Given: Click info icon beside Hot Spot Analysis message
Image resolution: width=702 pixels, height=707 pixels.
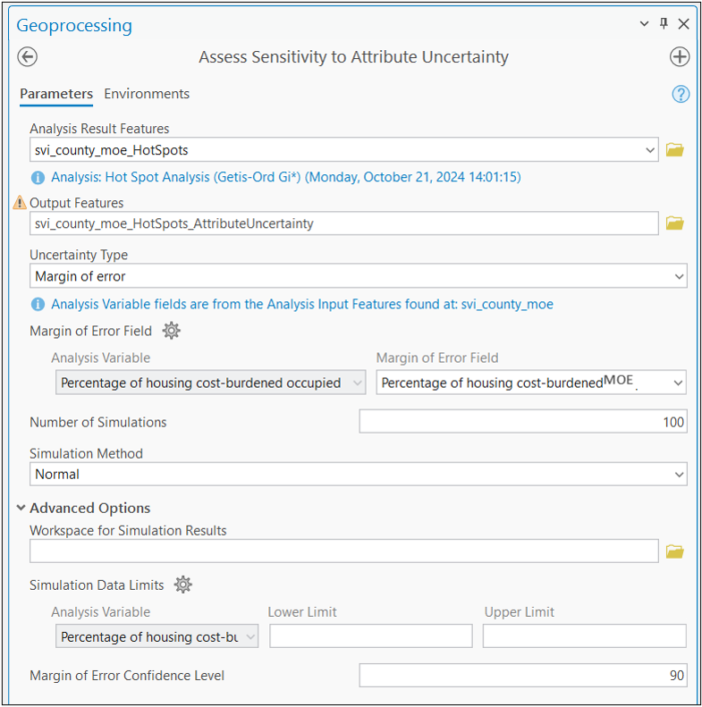Looking at the screenshot, I should (38, 177).
